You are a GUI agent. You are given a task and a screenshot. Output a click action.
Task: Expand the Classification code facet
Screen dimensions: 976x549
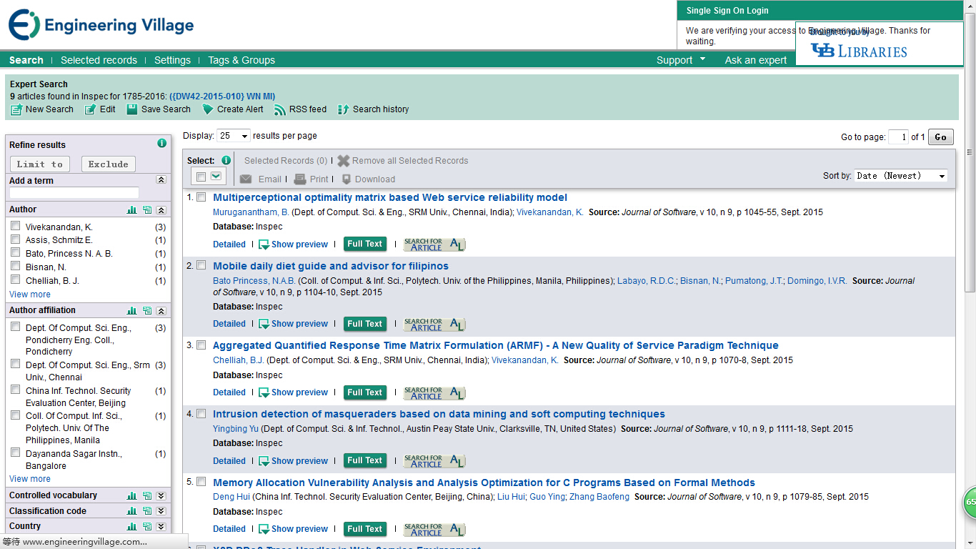[161, 511]
